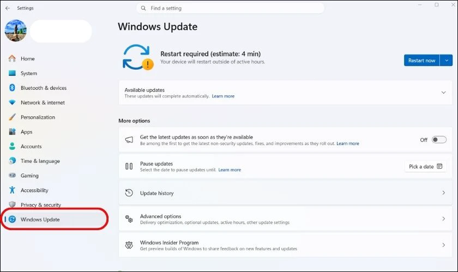Click the pause icon beside Pause updates
458x272 pixels.
point(129,166)
